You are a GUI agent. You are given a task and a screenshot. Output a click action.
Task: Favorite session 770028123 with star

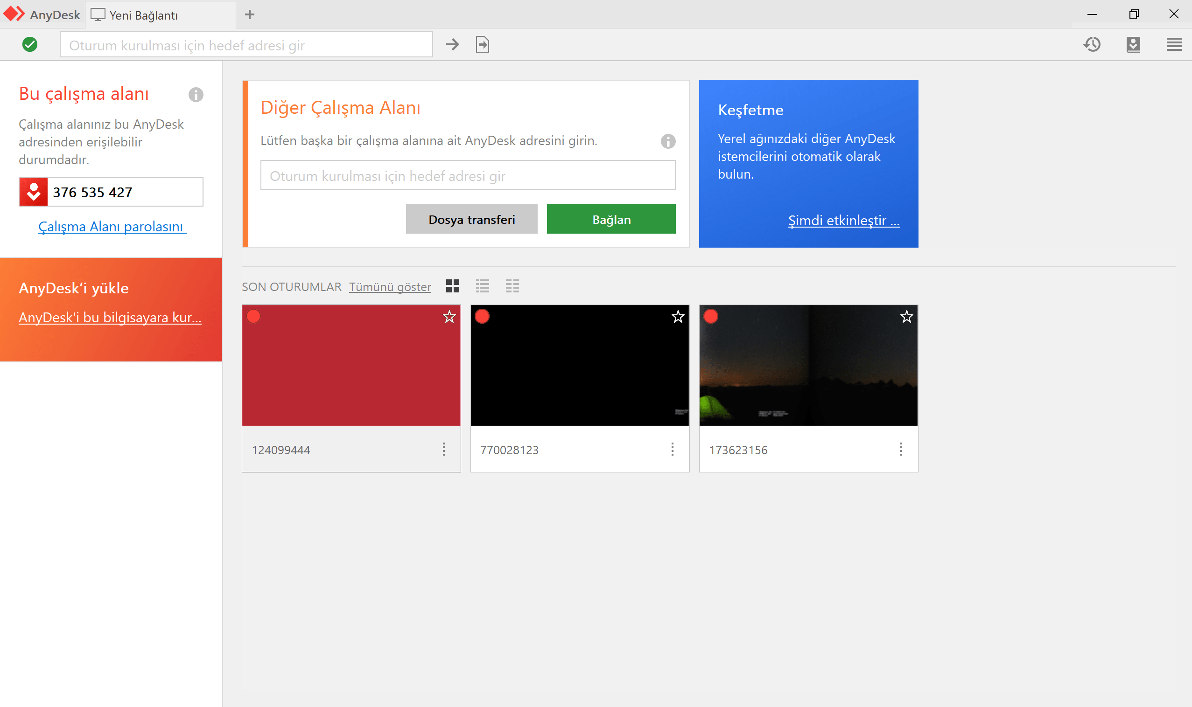678,317
